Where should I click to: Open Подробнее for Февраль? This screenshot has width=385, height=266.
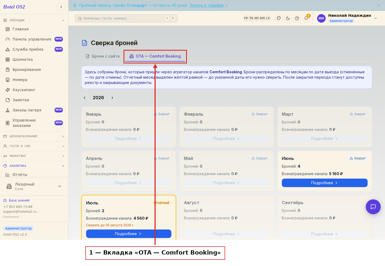coord(226,139)
